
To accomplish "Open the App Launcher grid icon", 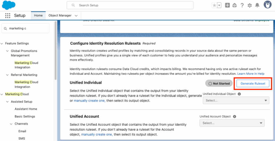I will pos(8,15).
